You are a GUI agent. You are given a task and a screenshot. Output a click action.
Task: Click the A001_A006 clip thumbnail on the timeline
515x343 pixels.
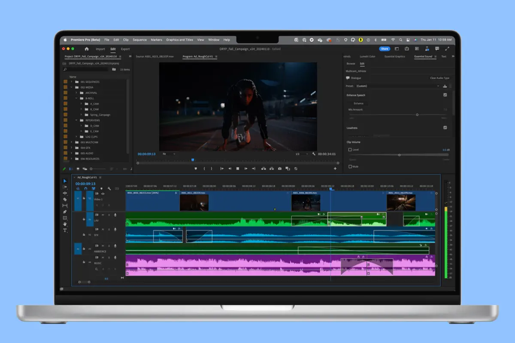(x=306, y=203)
